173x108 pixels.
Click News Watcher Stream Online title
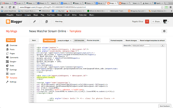(48, 31)
